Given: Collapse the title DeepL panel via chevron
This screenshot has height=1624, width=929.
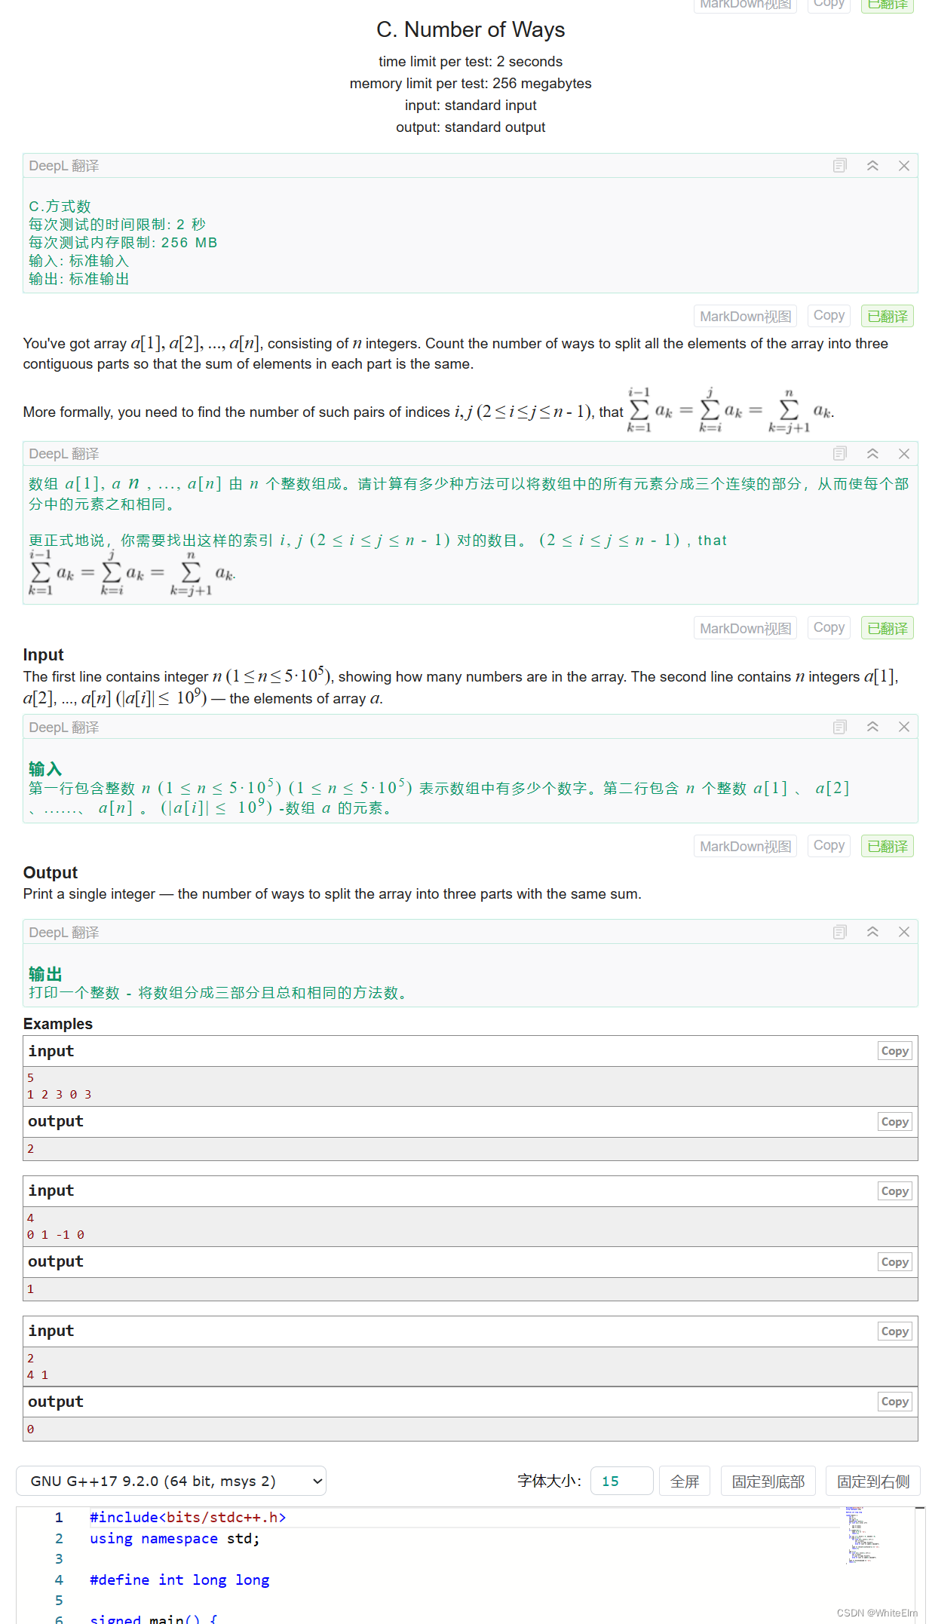Looking at the screenshot, I should (x=872, y=165).
